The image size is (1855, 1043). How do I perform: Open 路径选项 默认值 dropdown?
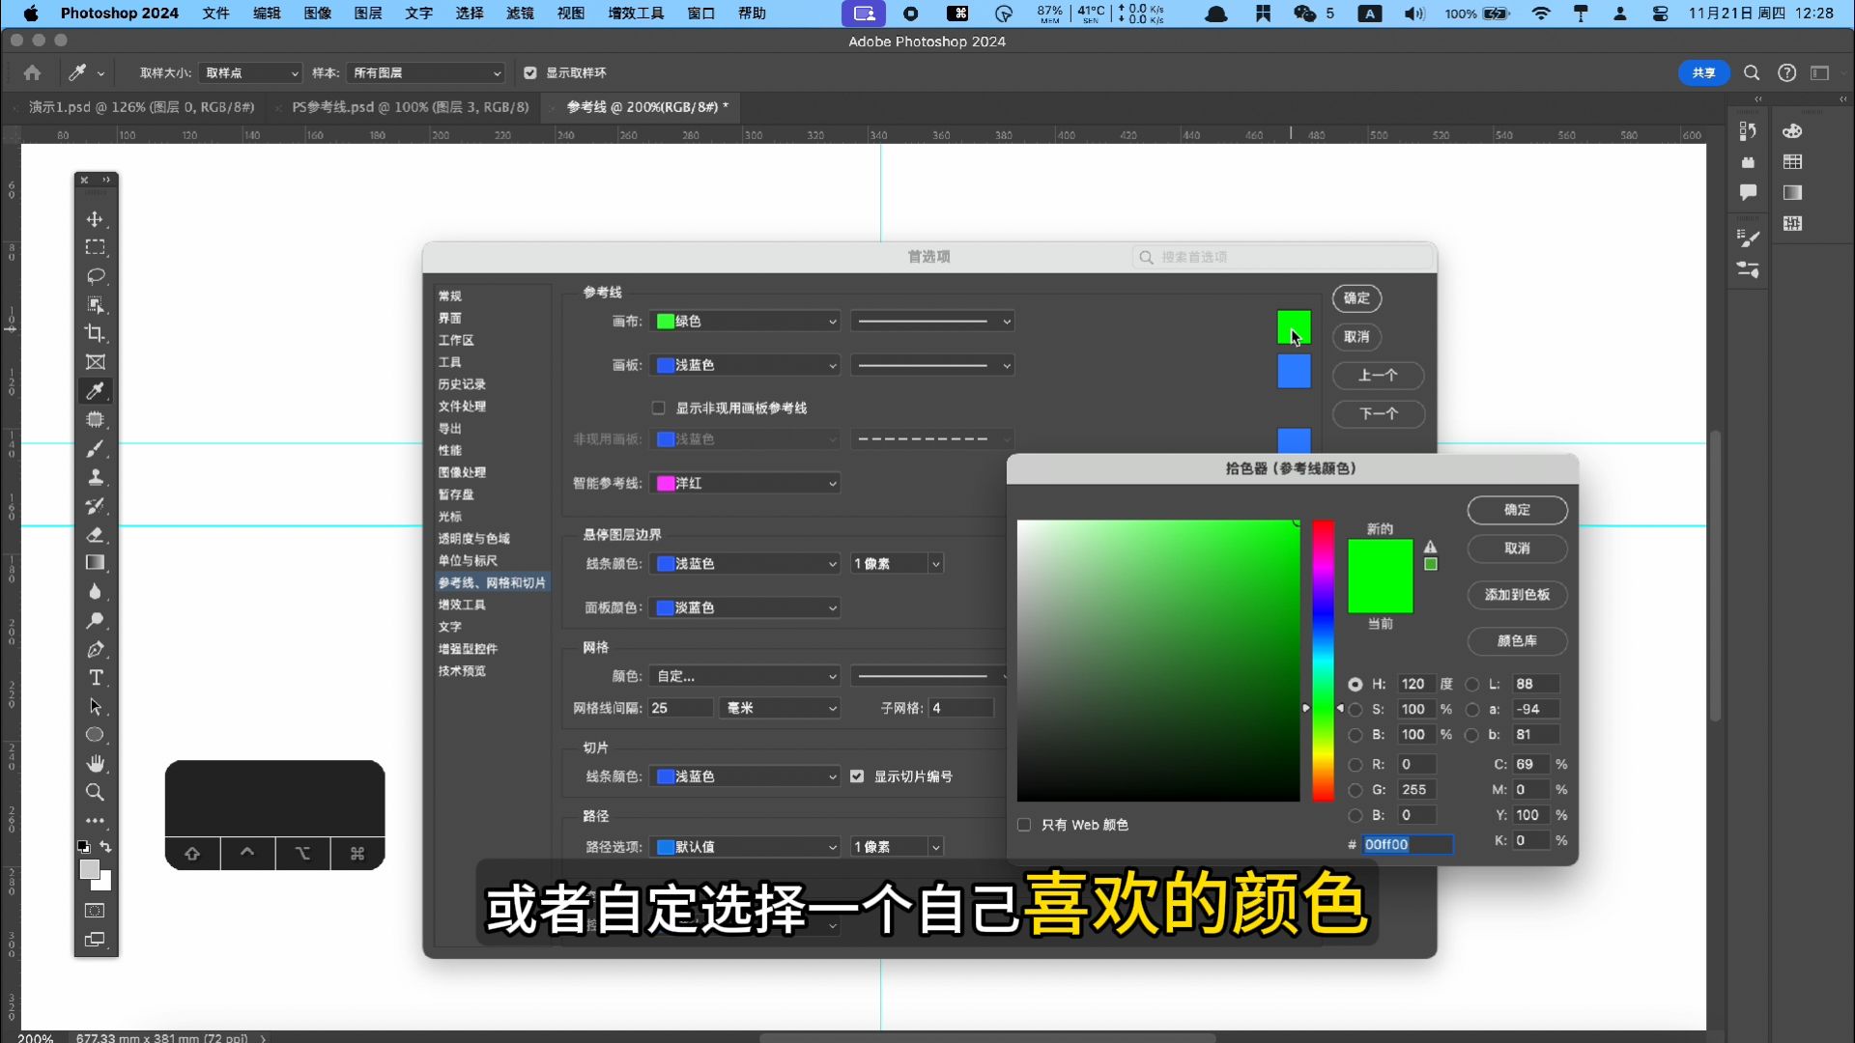745,847
